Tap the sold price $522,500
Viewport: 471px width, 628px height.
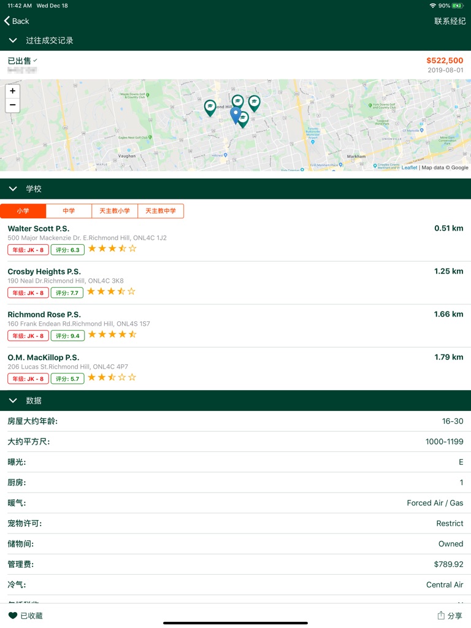pos(445,61)
